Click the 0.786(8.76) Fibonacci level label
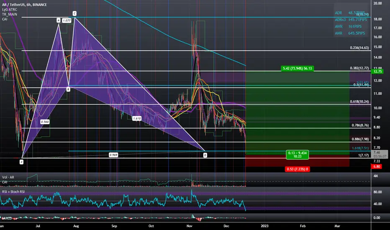Image resolution: width=390 pixels, height=230 pixels. click(360, 125)
